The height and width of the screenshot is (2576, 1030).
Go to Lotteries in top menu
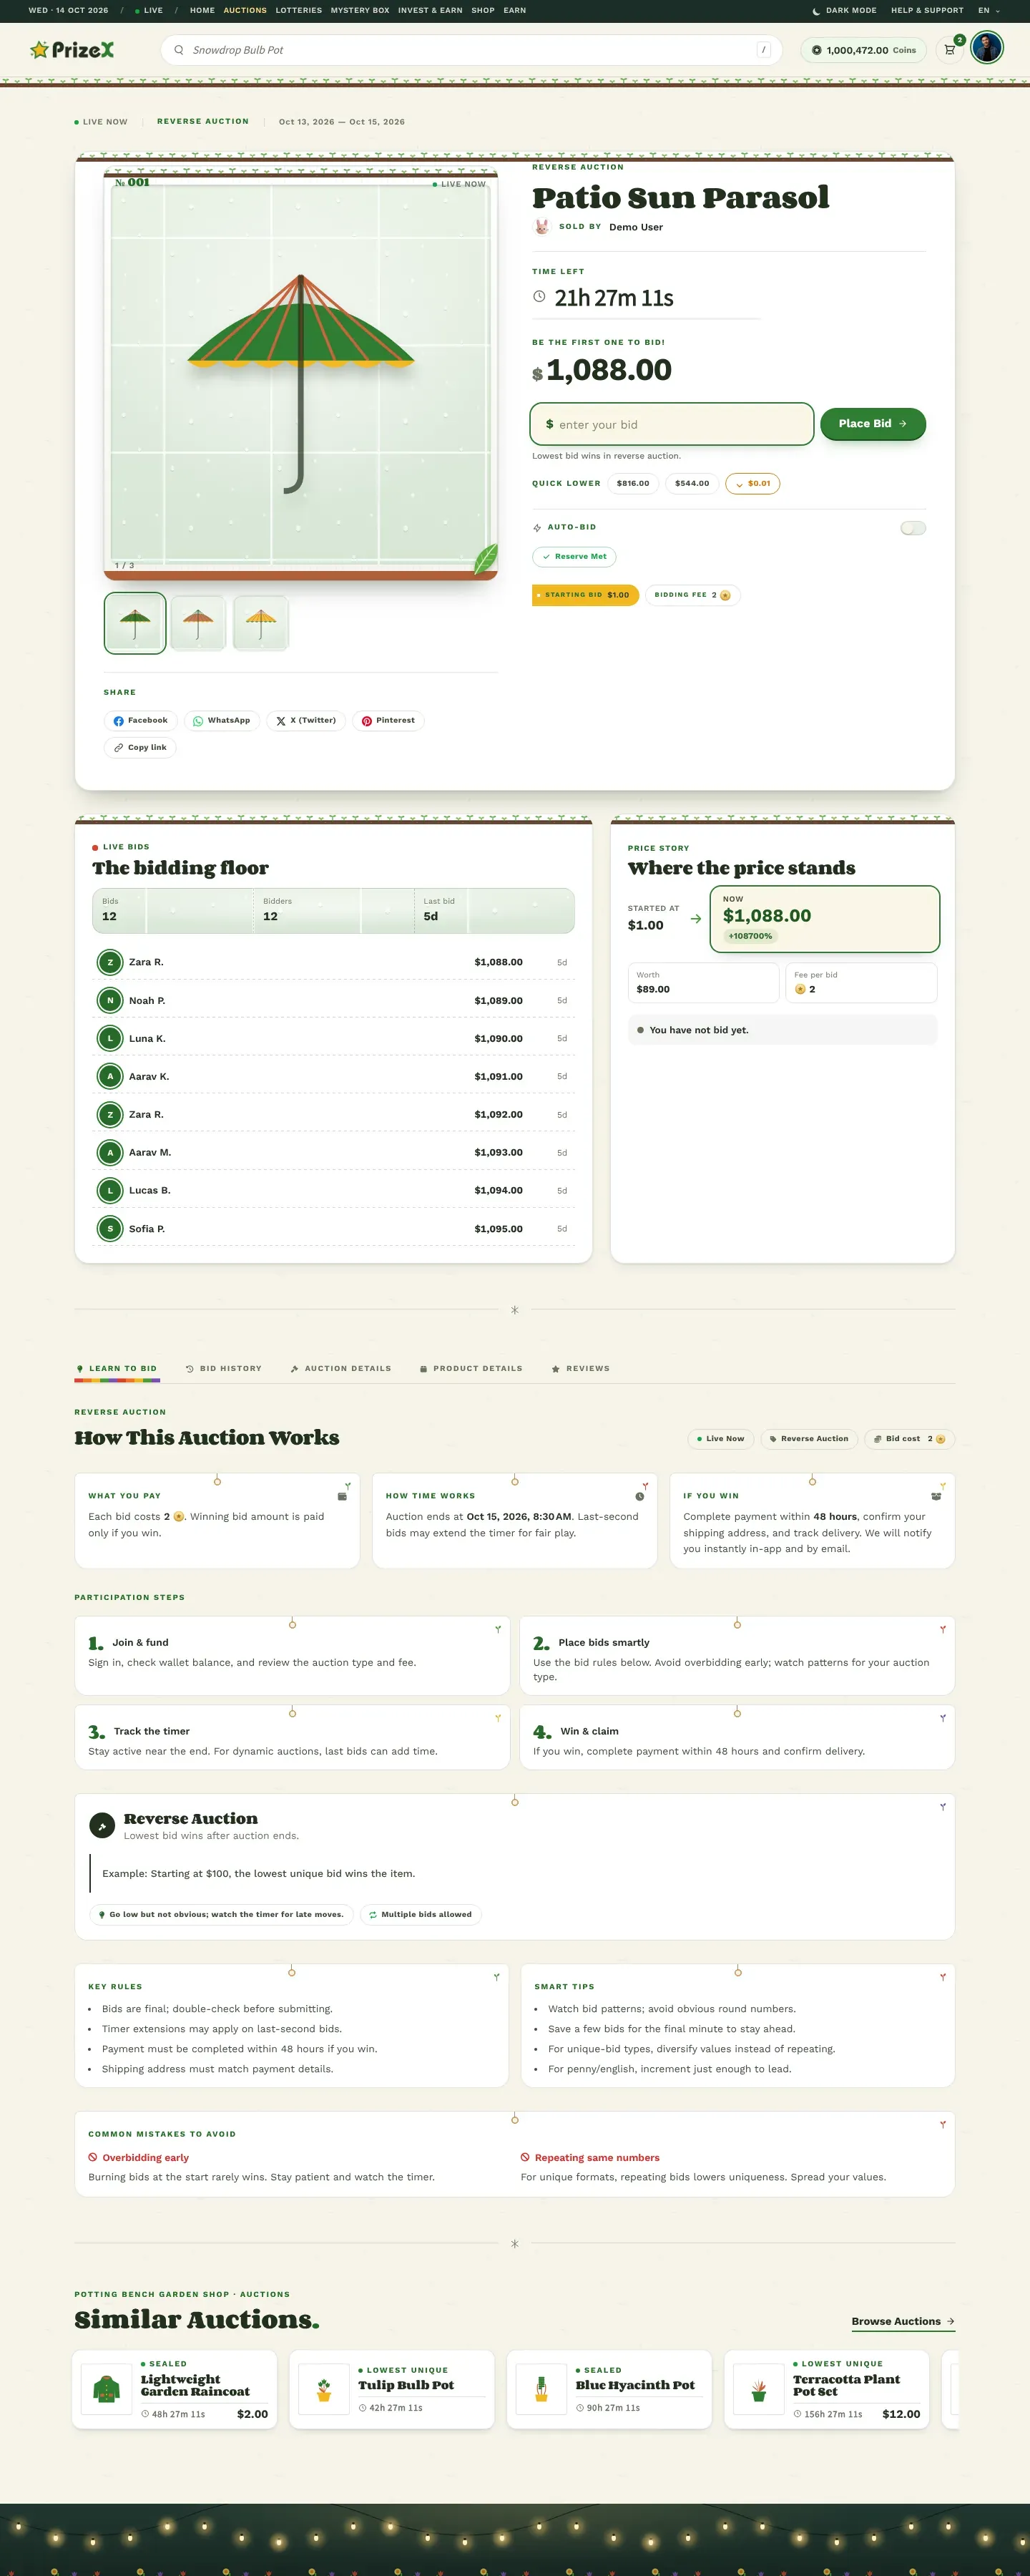pyautogui.click(x=299, y=11)
